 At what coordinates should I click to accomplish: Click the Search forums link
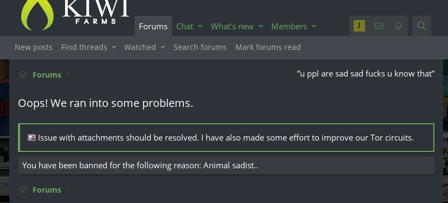tap(200, 47)
